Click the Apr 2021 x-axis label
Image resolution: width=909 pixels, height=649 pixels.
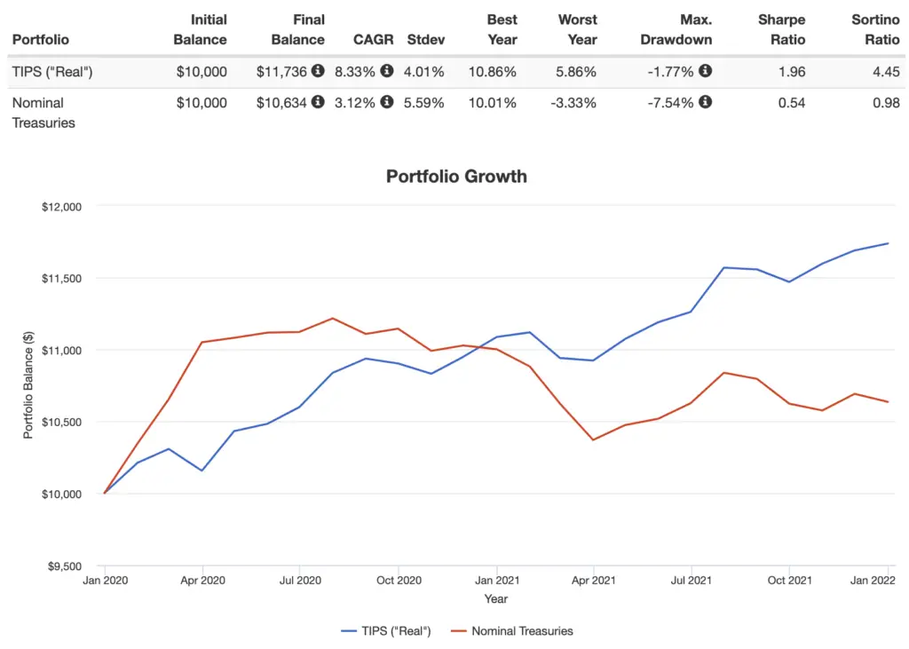[x=594, y=581]
